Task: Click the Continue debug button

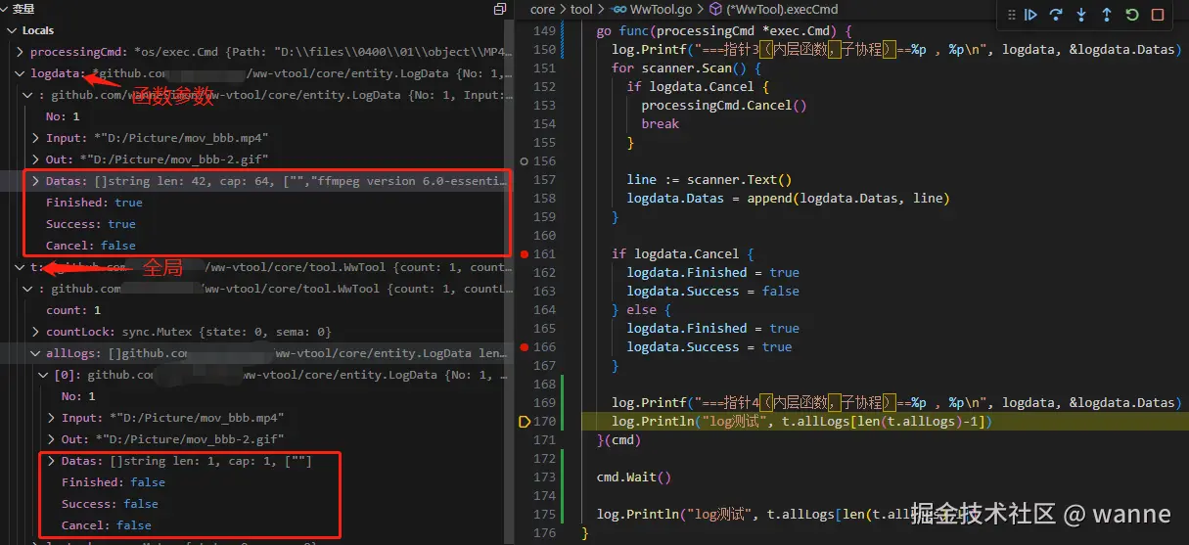Action: (1030, 15)
